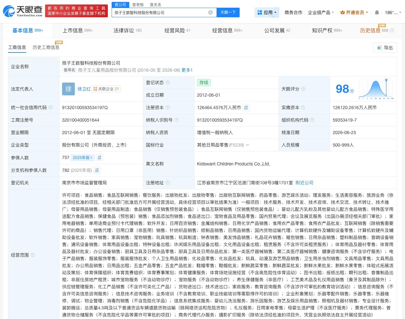
Task: Open the 经营信息 tab
Action: click(227, 30)
